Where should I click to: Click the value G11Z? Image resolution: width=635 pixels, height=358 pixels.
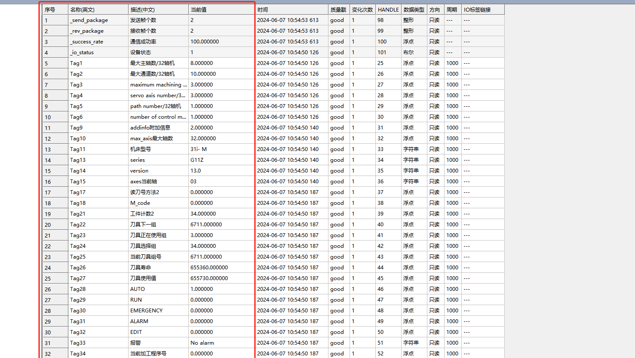pyautogui.click(x=197, y=160)
